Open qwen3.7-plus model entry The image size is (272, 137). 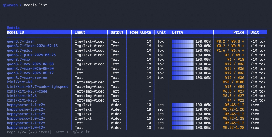tap(20, 51)
